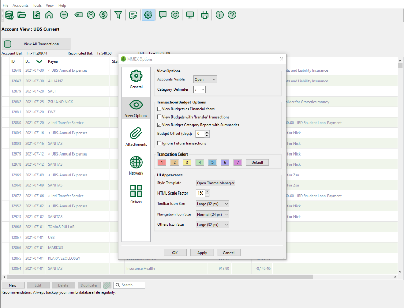Click the horizontal scrollbar of transaction list
The width and height of the screenshot is (404, 308).
pos(160,277)
